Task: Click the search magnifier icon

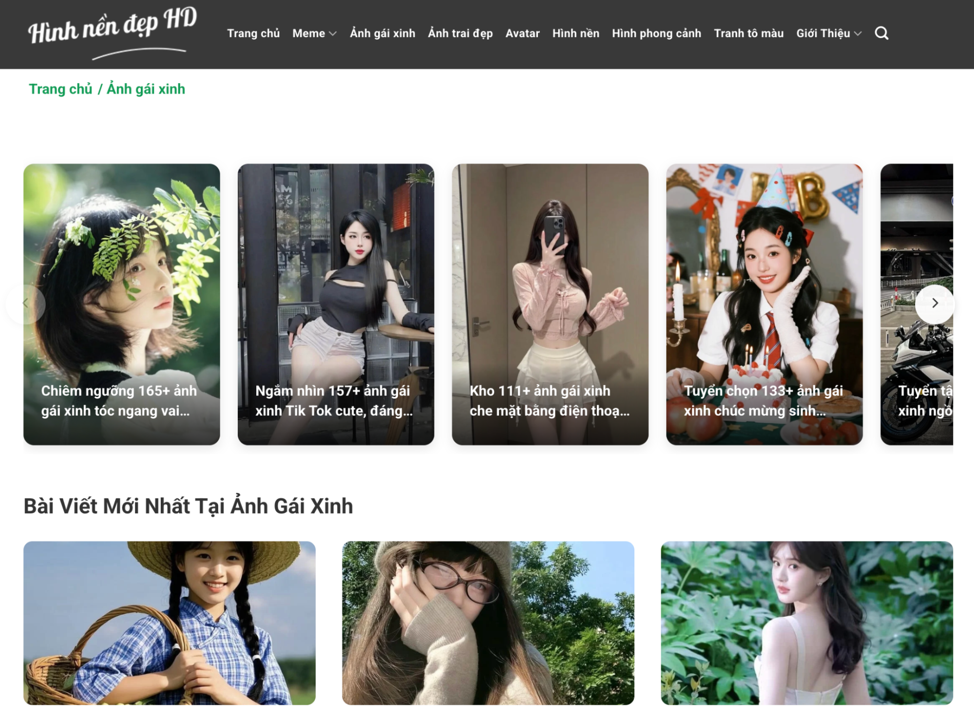Action: [881, 34]
